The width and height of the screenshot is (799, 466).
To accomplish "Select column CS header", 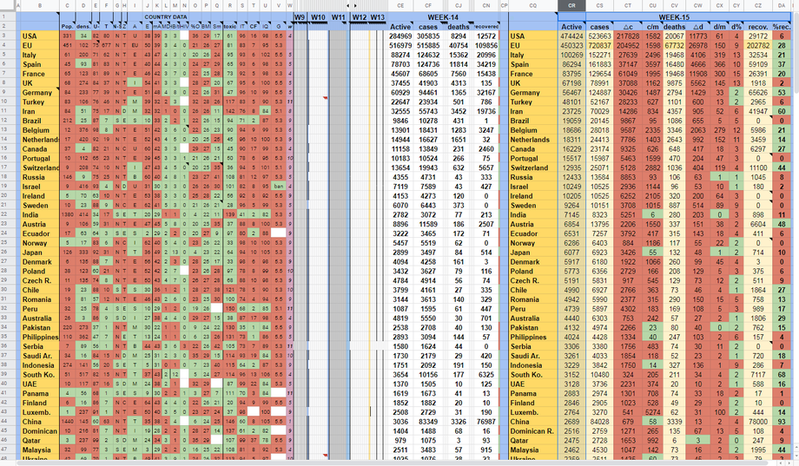I will [599, 5].
